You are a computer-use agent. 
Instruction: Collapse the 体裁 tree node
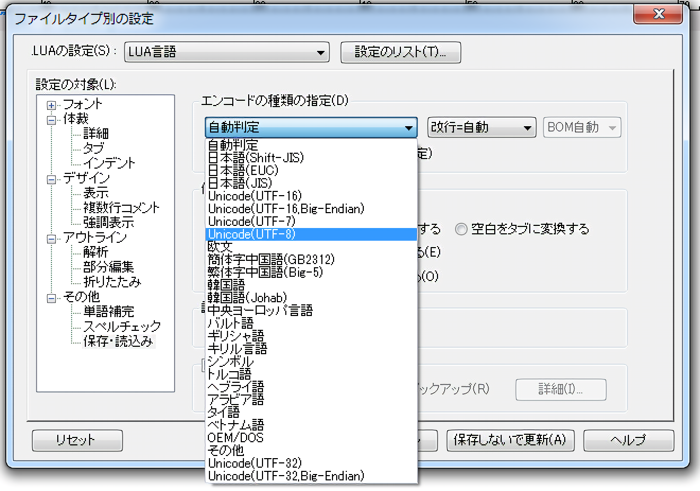pyautogui.click(x=51, y=120)
